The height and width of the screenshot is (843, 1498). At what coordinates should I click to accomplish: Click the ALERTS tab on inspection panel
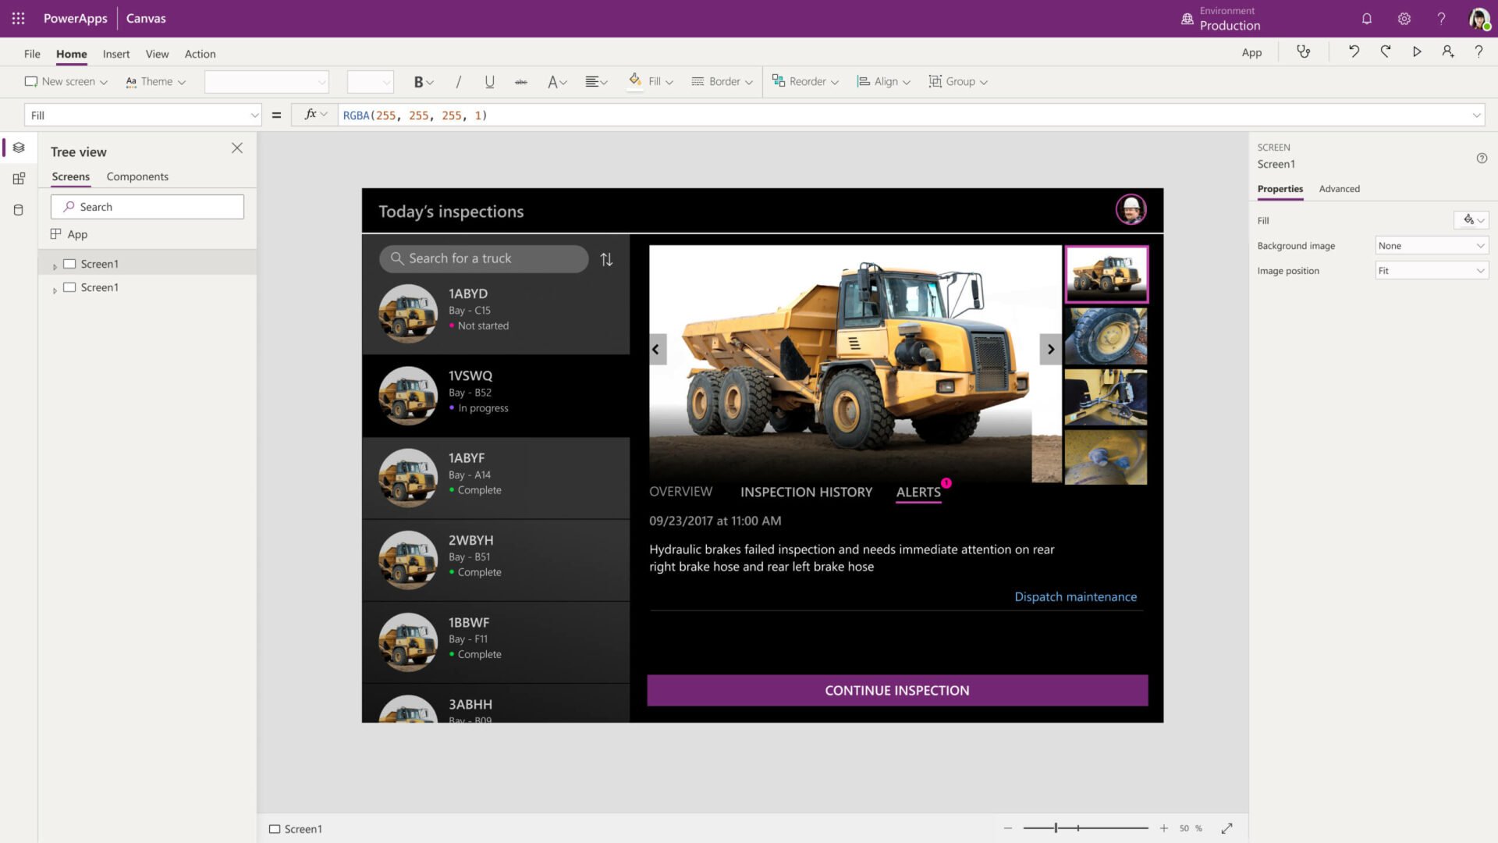(918, 492)
